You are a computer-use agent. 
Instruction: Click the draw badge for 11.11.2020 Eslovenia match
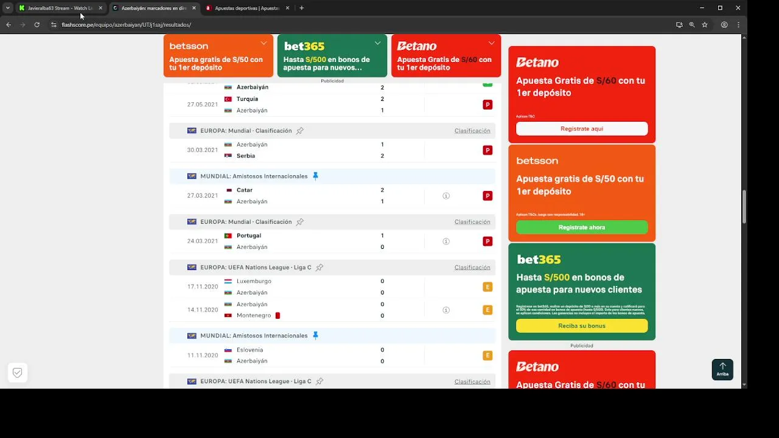click(x=487, y=355)
